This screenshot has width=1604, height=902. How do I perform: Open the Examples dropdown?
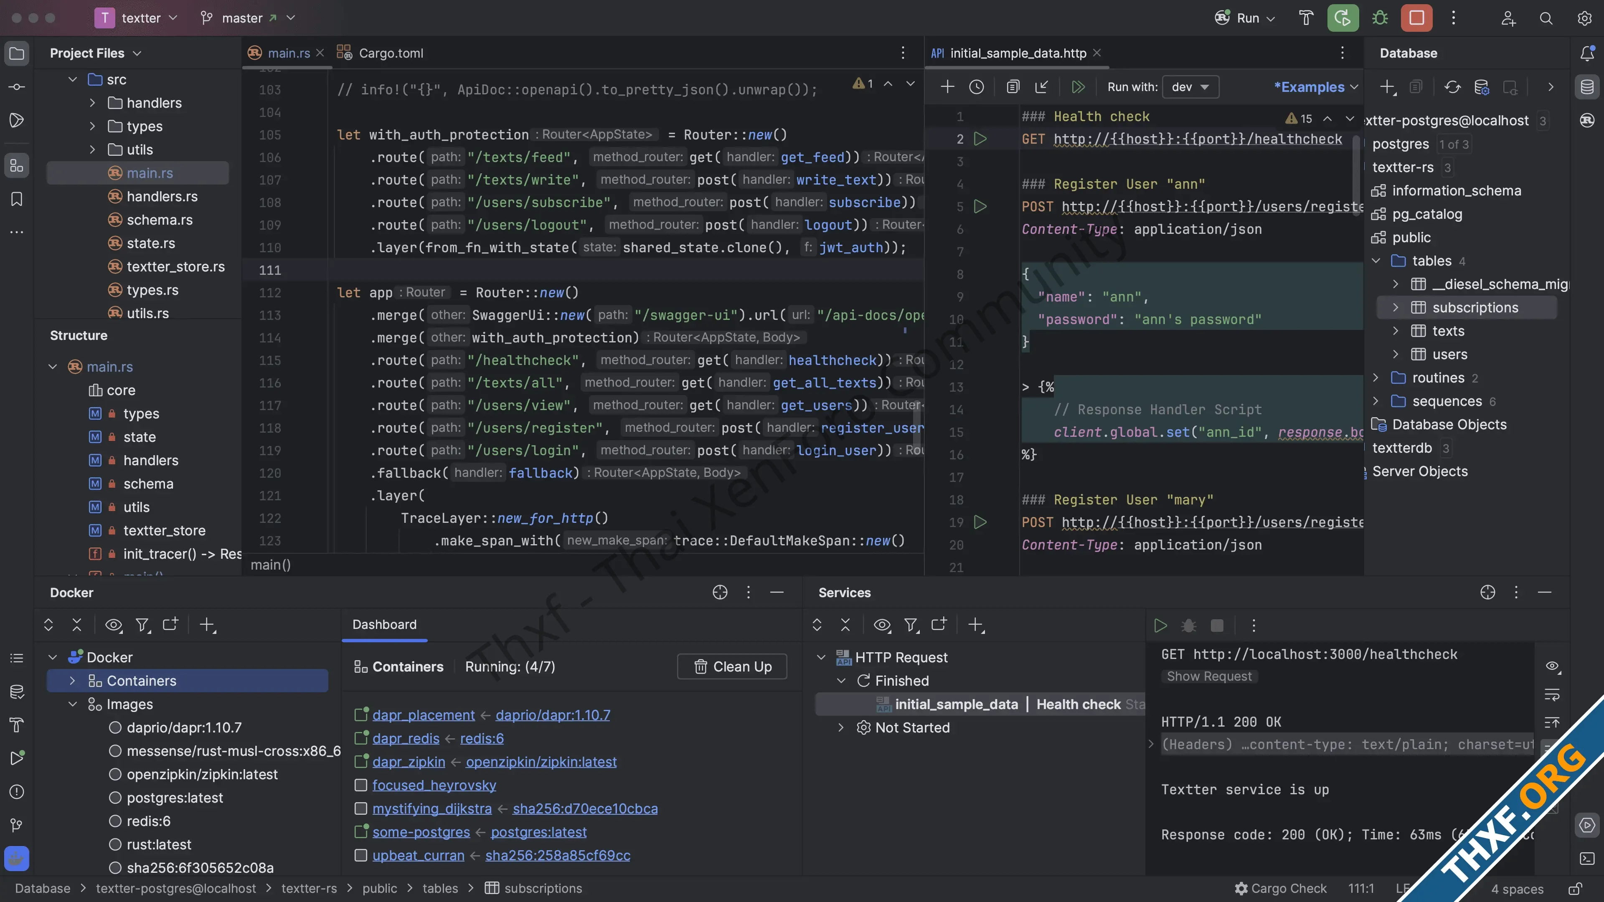coord(1316,87)
